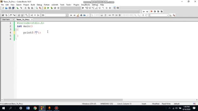Click the scroll right arrow
This screenshot has width=198, height=111.
tap(197, 100)
